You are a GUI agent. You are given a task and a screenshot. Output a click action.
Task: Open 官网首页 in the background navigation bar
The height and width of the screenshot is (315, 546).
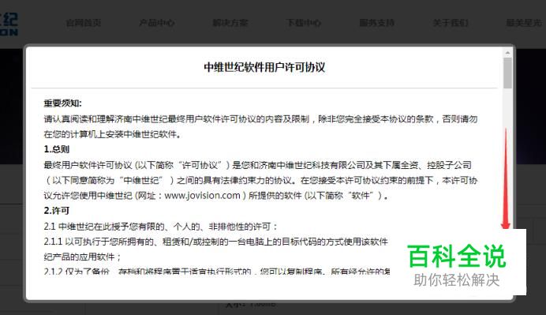84,23
